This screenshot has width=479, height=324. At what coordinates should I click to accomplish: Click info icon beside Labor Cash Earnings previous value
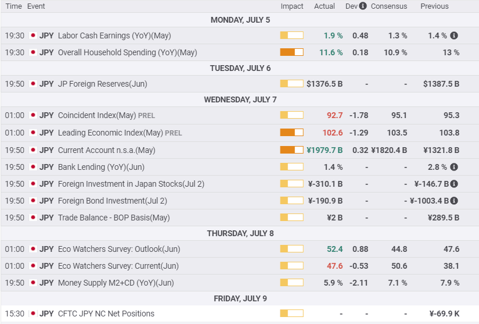[x=454, y=35]
